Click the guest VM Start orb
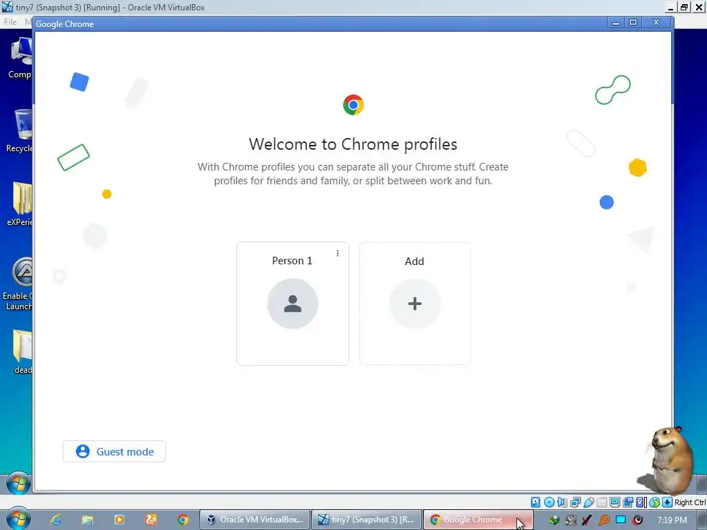Screen dimensions: 707x530 click(18, 484)
